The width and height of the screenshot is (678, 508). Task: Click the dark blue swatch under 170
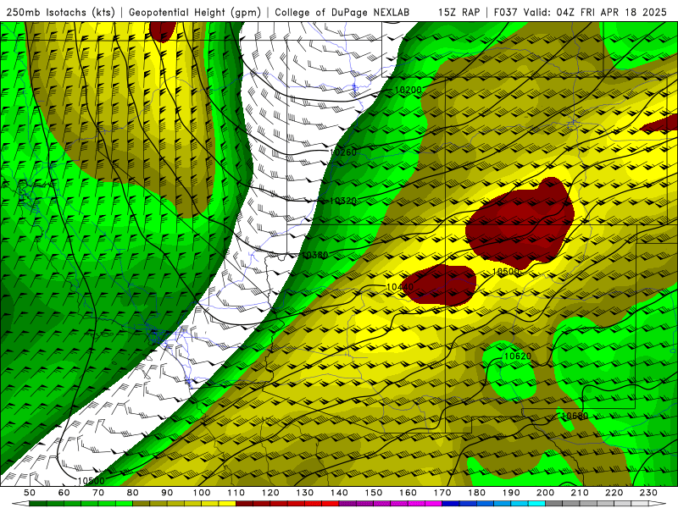click(x=451, y=504)
